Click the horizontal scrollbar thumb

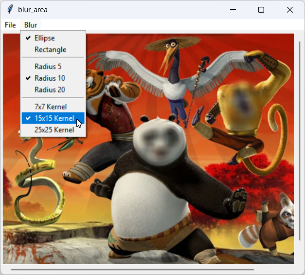(132, 270)
